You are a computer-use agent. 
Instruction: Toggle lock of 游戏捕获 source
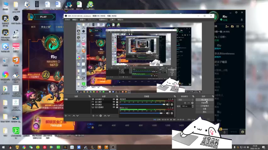(x=117, y=105)
